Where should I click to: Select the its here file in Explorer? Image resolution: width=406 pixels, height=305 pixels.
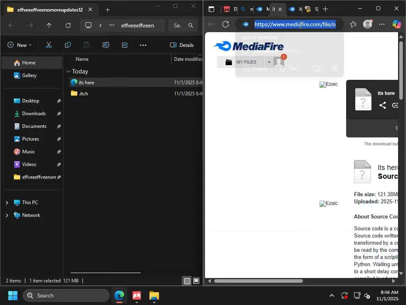pyautogui.click(x=136, y=83)
